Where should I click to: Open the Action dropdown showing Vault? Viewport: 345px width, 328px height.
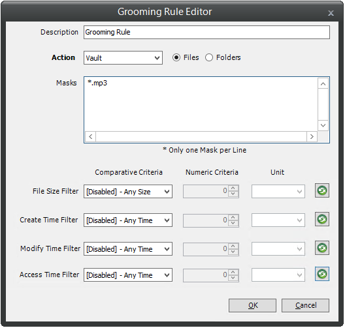[x=123, y=58]
